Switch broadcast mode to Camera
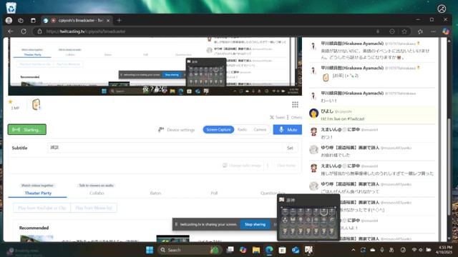This screenshot has width=458, height=257. coord(260,130)
